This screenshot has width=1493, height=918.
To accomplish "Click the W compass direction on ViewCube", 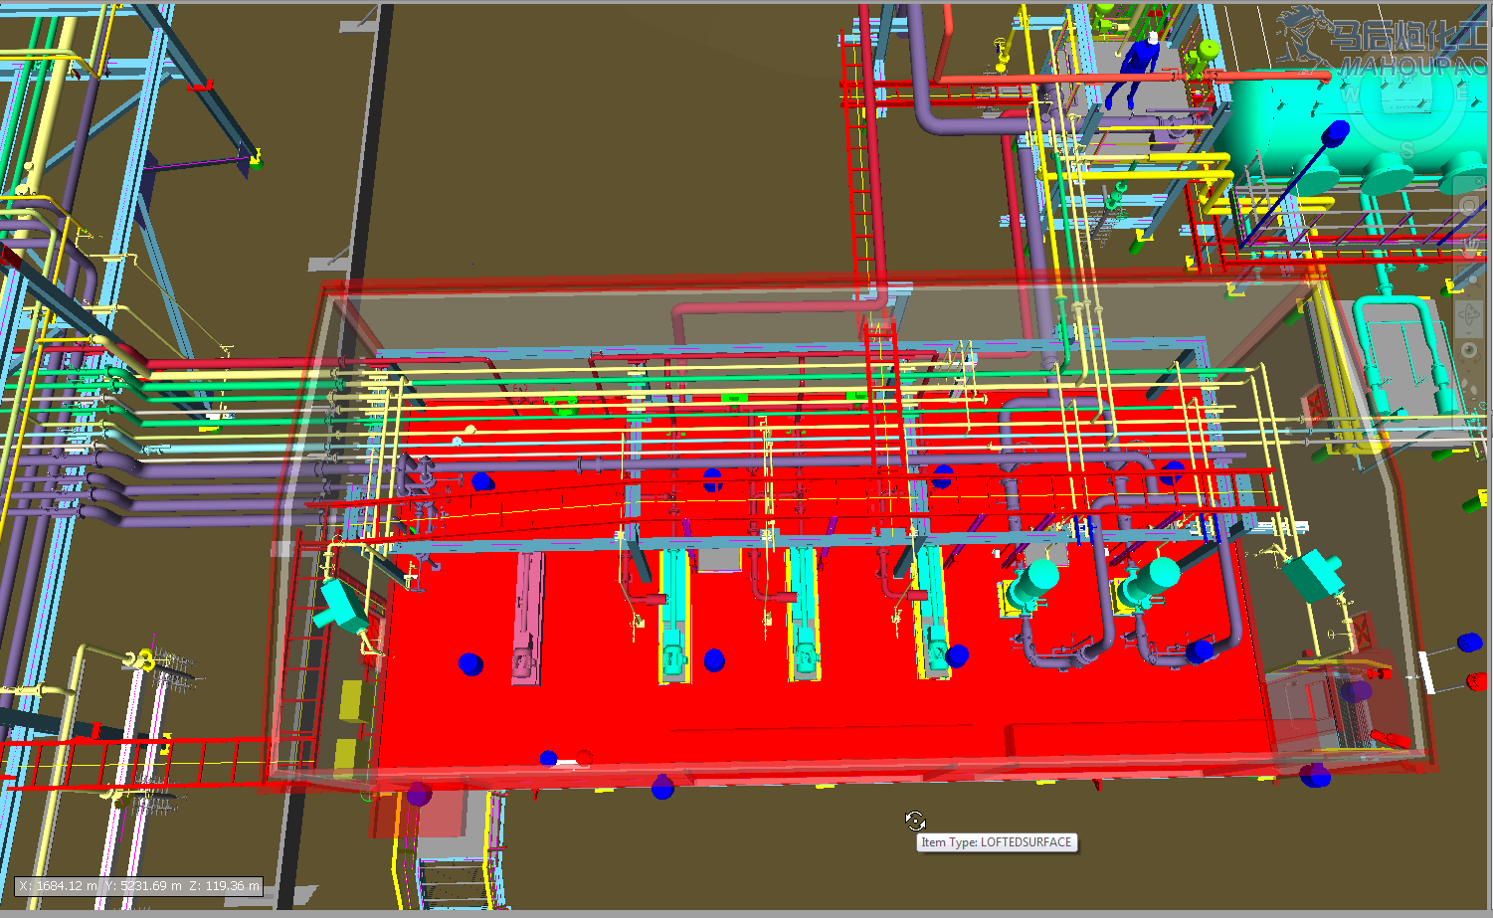I will [x=1351, y=94].
